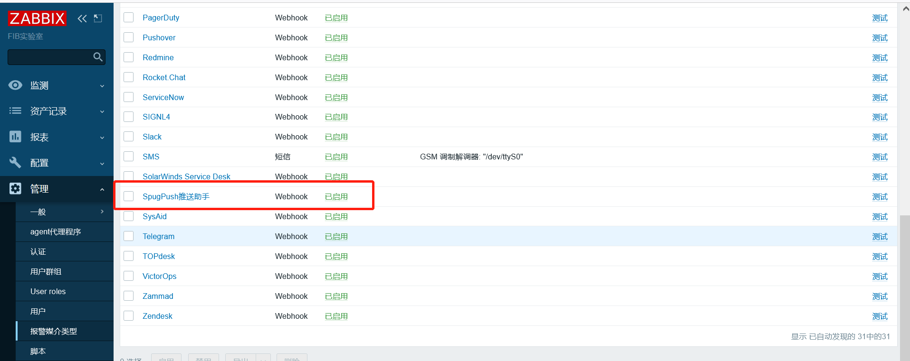910x361 pixels.
Task: Click 测试 for SpugPush推送助手
Action: coord(880,196)
